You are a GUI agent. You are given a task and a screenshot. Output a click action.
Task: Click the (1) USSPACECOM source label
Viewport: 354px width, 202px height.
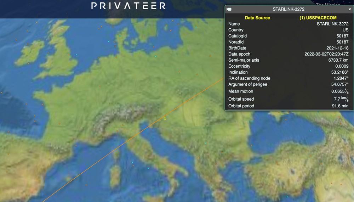coord(318,18)
